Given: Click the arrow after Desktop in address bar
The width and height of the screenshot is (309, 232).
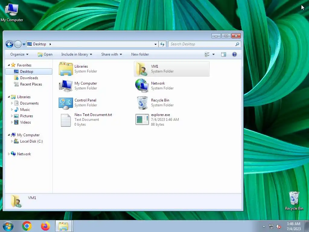Looking at the screenshot, I should [50, 44].
